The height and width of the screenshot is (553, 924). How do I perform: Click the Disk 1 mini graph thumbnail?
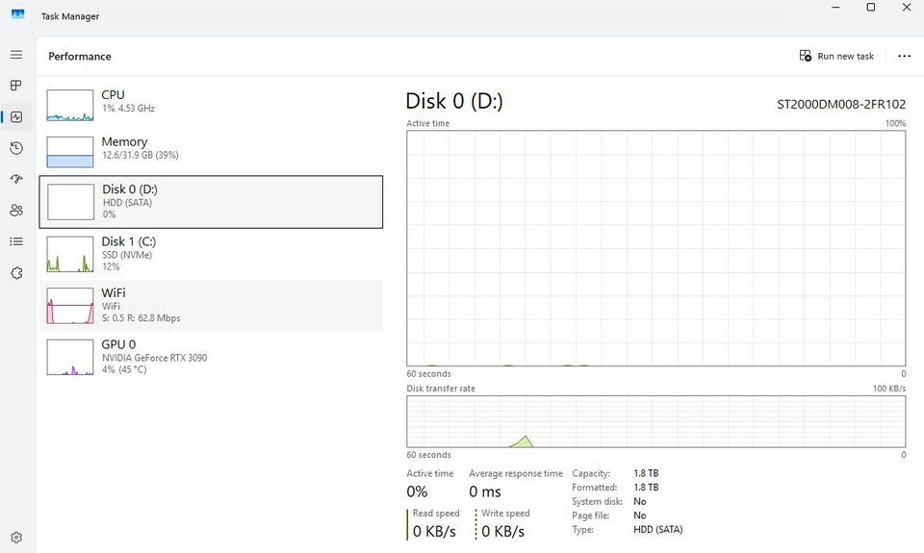[x=70, y=254]
